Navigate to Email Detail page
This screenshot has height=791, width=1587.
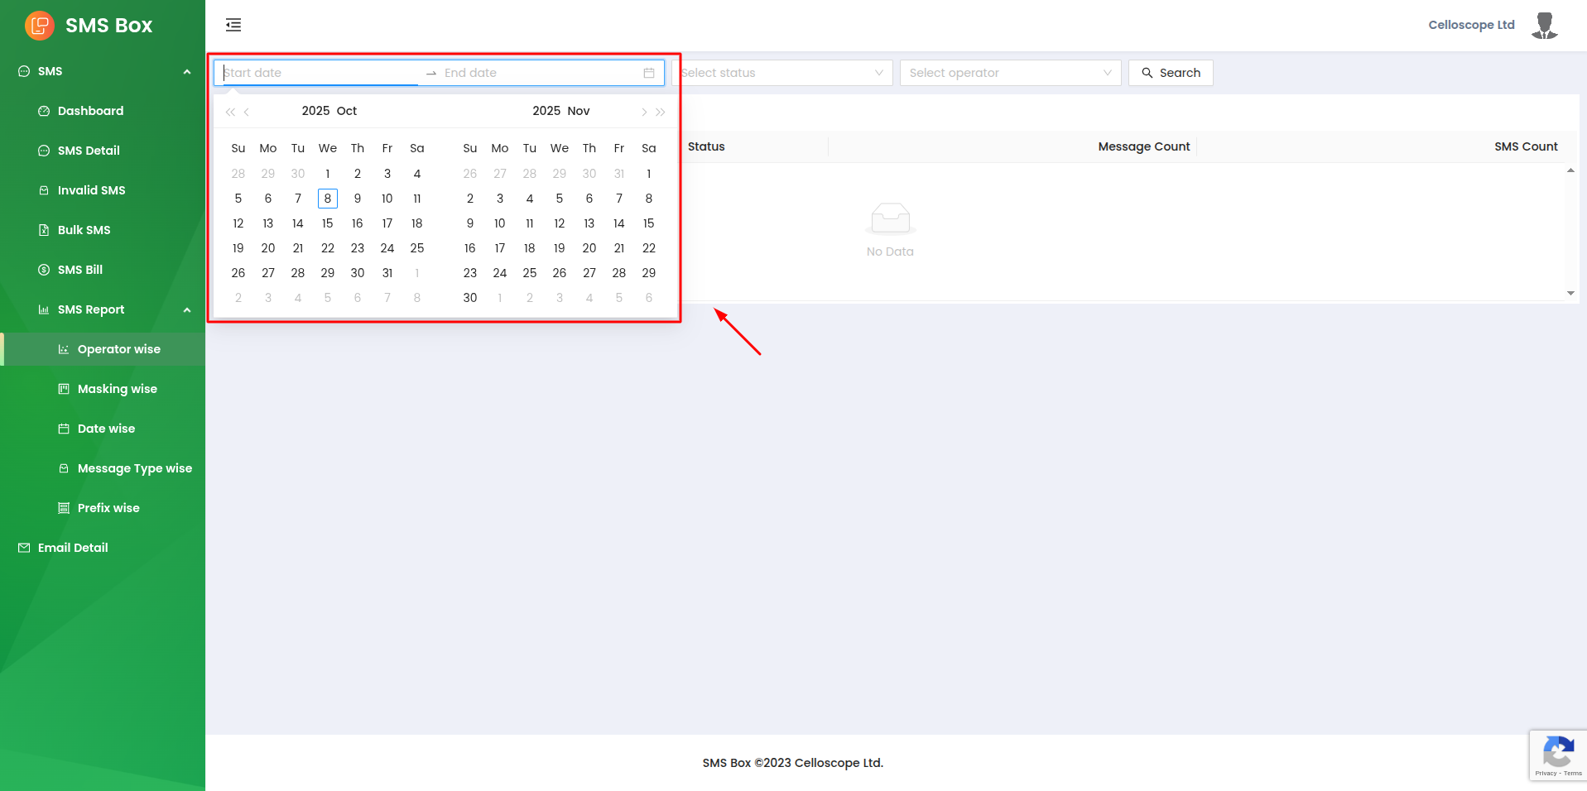tap(73, 548)
